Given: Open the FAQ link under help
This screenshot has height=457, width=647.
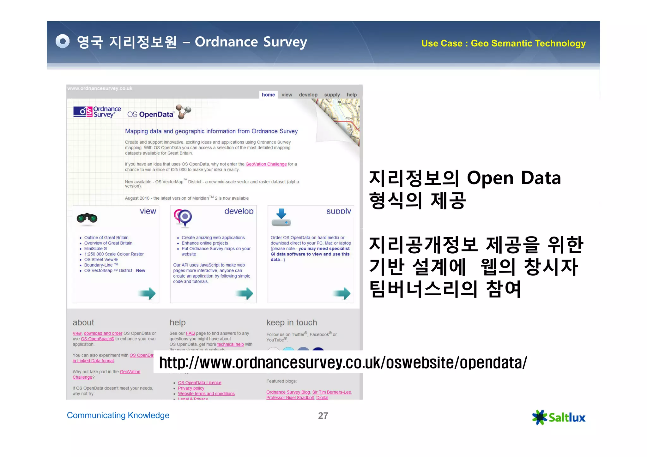Looking at the screenshot, I should (190, 334).
